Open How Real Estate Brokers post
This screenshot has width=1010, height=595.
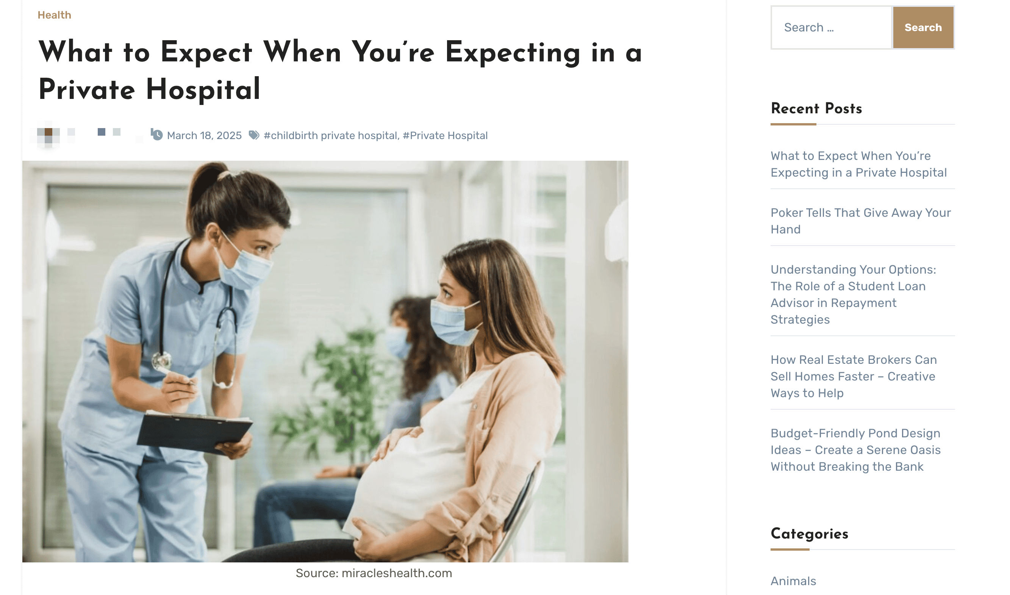[854, 376]
